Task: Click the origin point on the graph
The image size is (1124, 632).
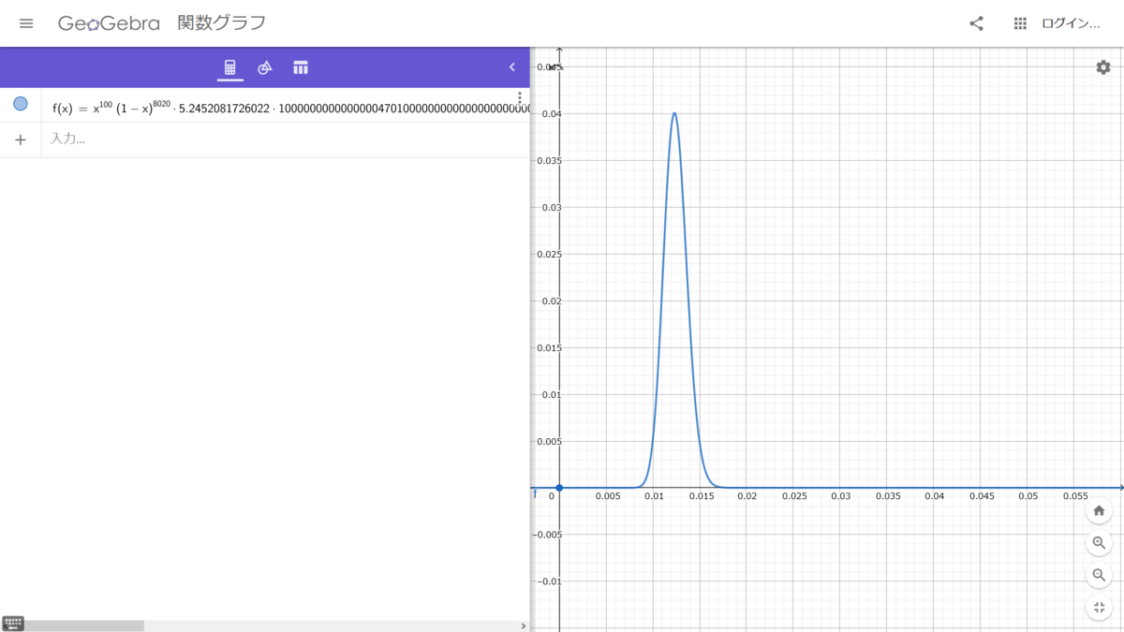Action: (x=559, y=488)
